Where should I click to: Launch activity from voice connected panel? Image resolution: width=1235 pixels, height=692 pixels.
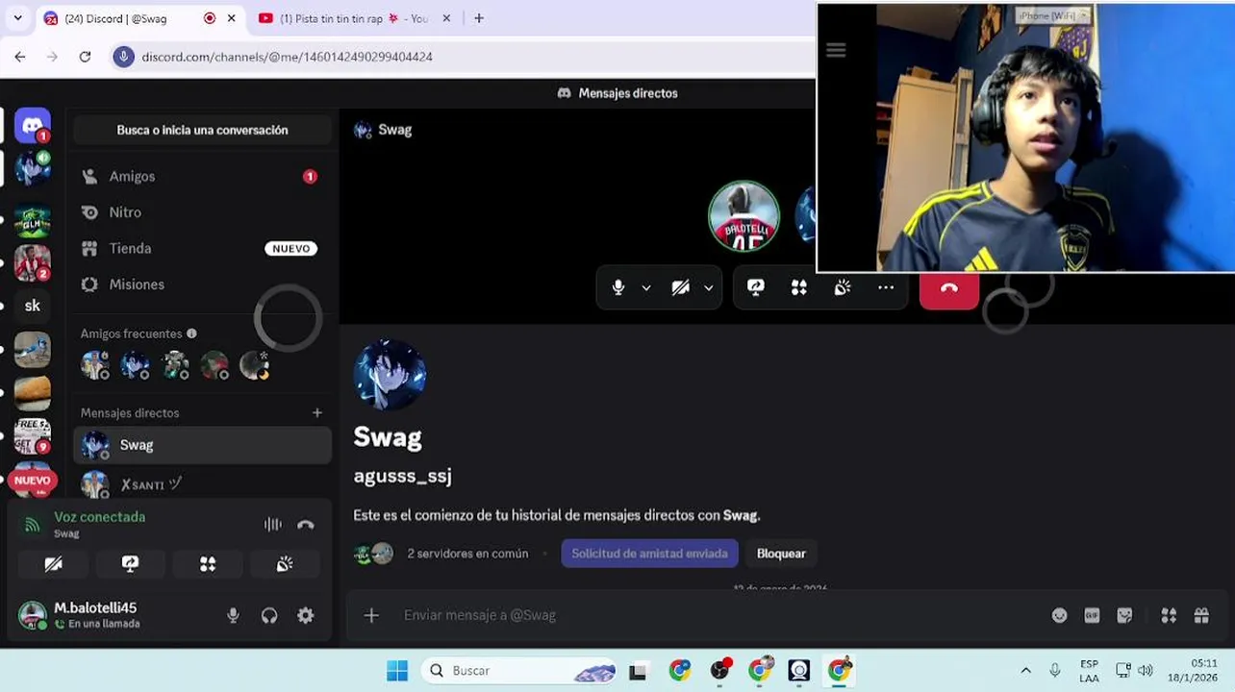point(208,564)
